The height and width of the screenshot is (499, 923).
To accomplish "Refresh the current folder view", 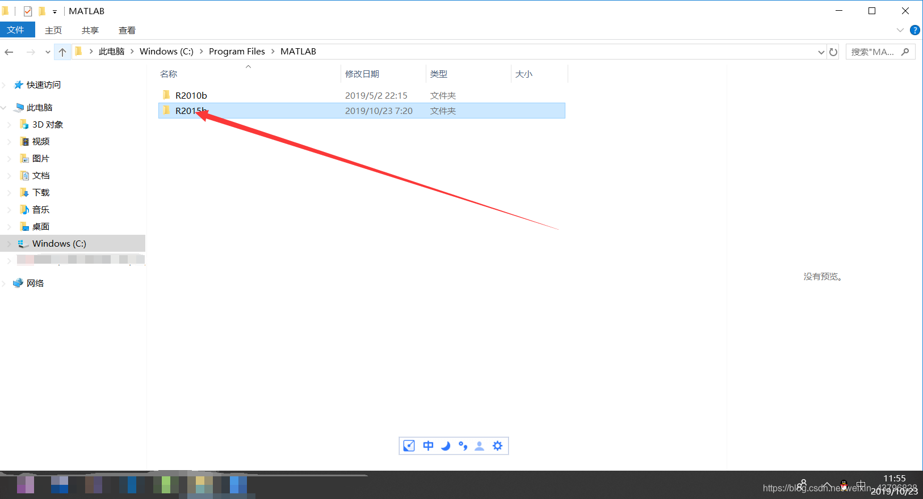I will pyautogui.click(x=833, y=52).
